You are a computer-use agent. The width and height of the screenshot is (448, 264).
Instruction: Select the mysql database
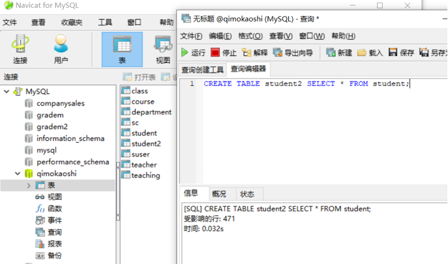46,150
